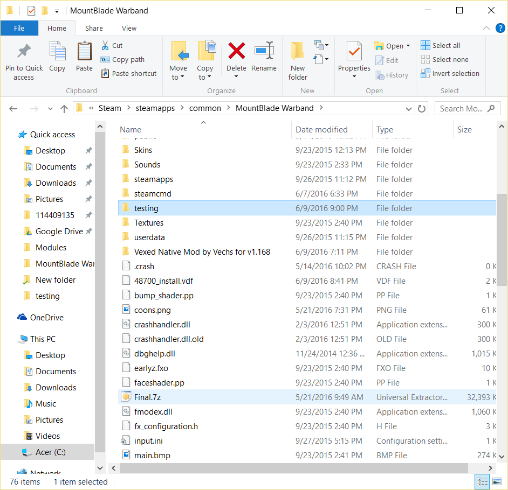The width and height of the screenshot is (508, 490).
Task: Switch to the Share ribbon tab
Action: point(94,28)
